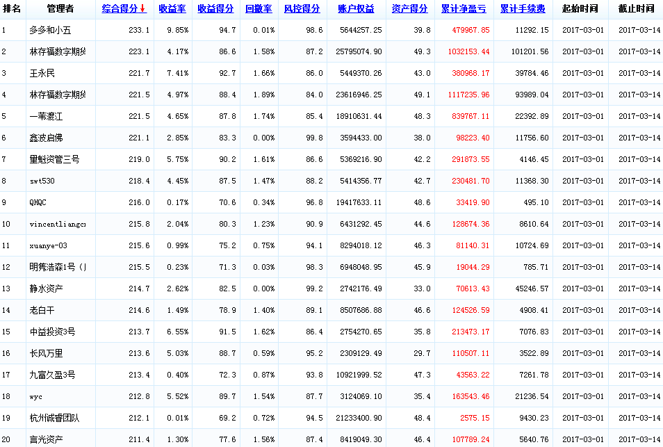
Task: Click the 起始时间 column header
Action: click(580, 8)
